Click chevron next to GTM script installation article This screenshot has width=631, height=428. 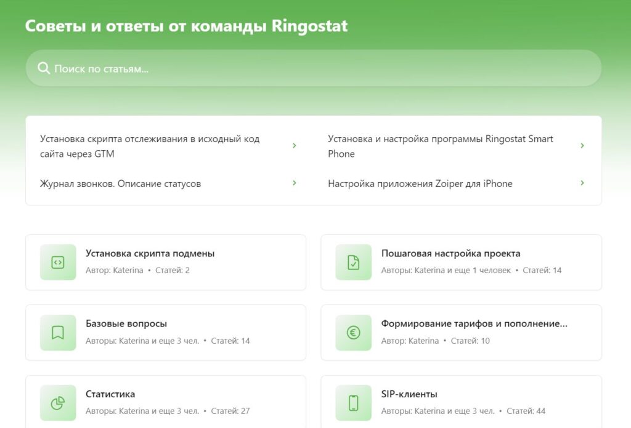pos(294,145)
